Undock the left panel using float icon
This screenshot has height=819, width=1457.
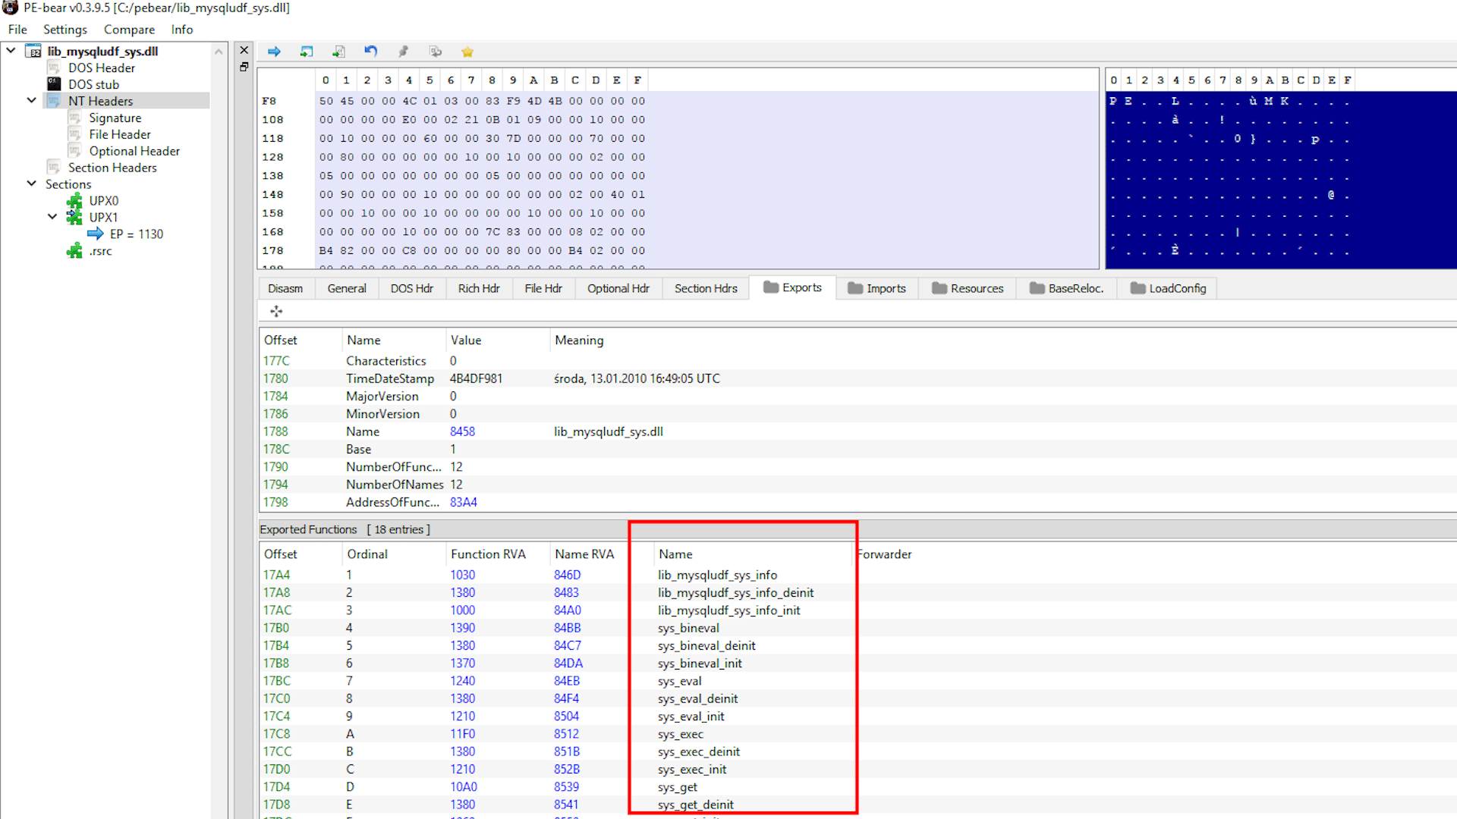point(244,67)
